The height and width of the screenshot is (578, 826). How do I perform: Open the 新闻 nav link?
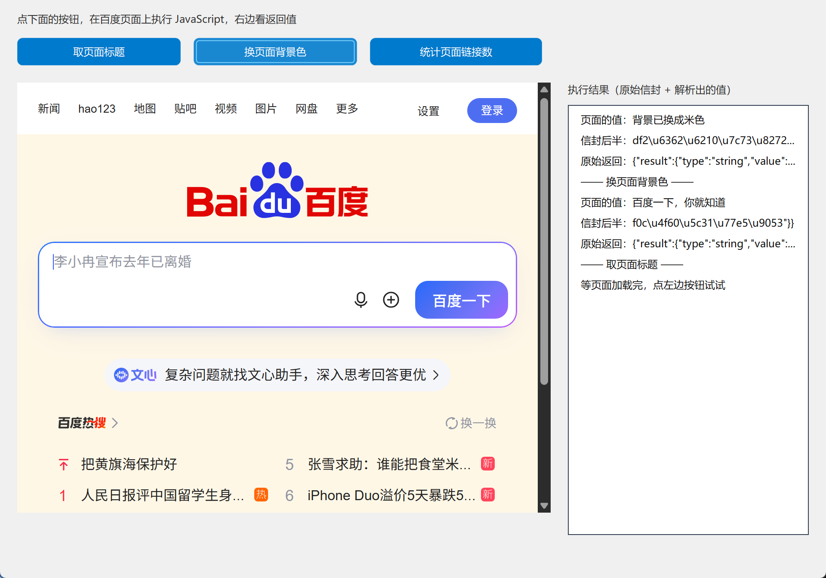[x=49, y=109]
